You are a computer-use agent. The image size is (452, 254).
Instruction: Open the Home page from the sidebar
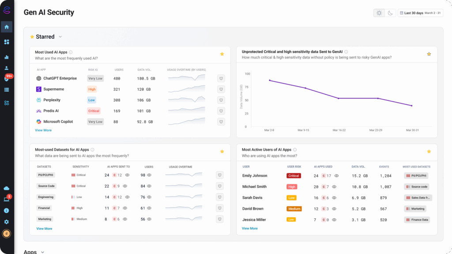(7, 27)
